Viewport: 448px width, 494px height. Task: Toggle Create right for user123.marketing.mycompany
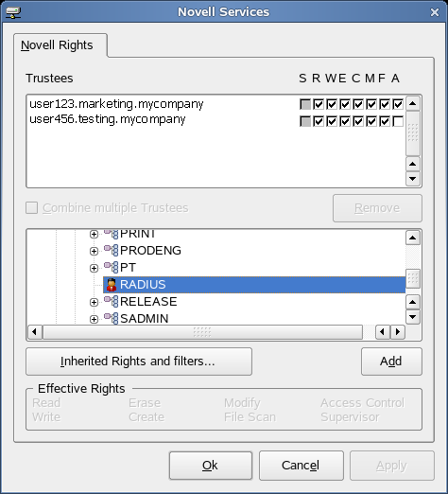(x=358, y=104)
